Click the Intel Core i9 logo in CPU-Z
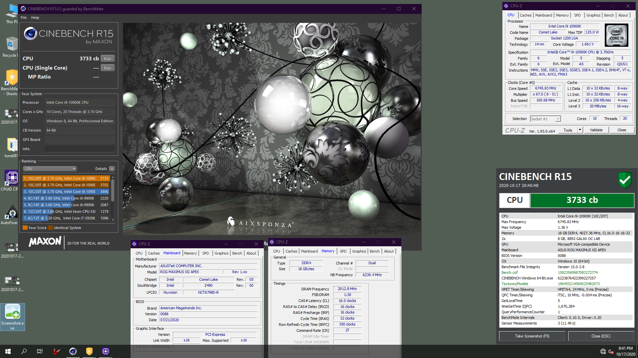This screenshot has width=638, height=358. [x=616, y=35]
